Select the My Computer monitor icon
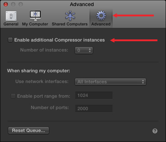Image resolution: width=166 pixels, height=142 pixels. pos(35,16)
